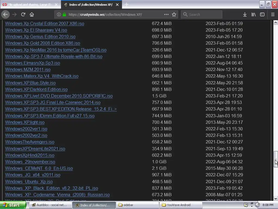Open Windows_XP_Codename_Vienna_(2008)_Russian.iso
Image resolution: width=278 pixels, height=209 pixels.
(58, 195)
